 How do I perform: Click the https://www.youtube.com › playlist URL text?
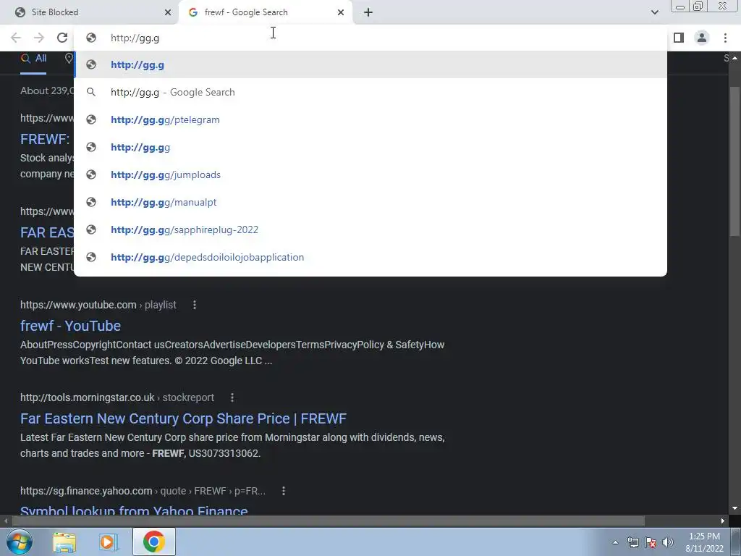tap(98, 305)
